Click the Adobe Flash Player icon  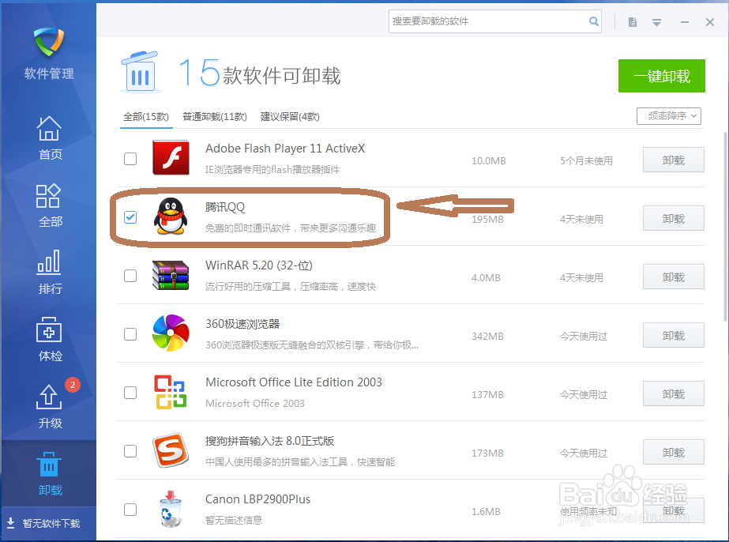tap(171, 158)
